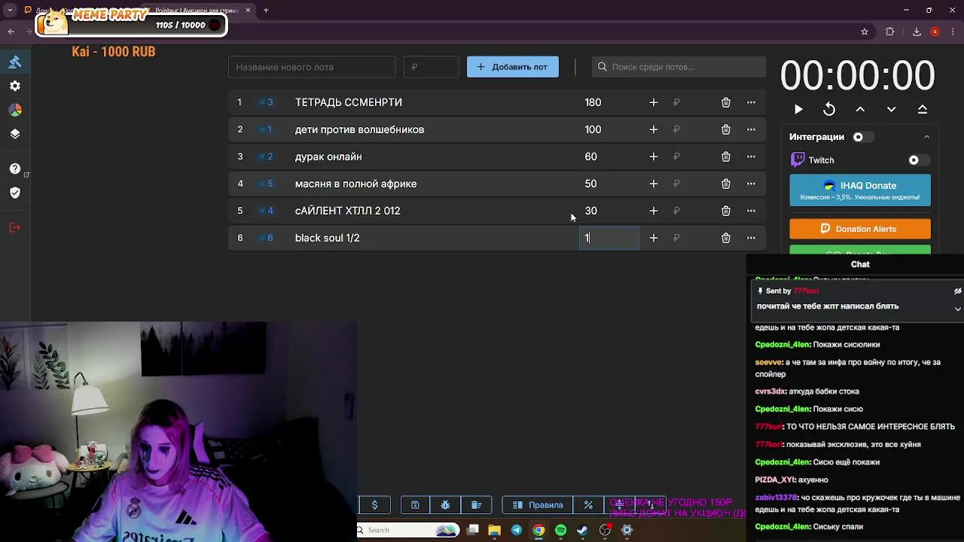Delete the дурак онлайн lot

726,157
